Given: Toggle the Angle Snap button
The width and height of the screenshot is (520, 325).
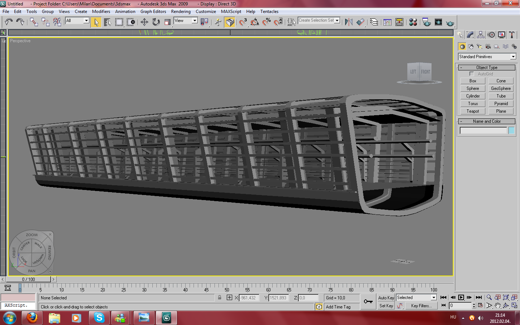Looking at the screenshot, I should [255, 22].
